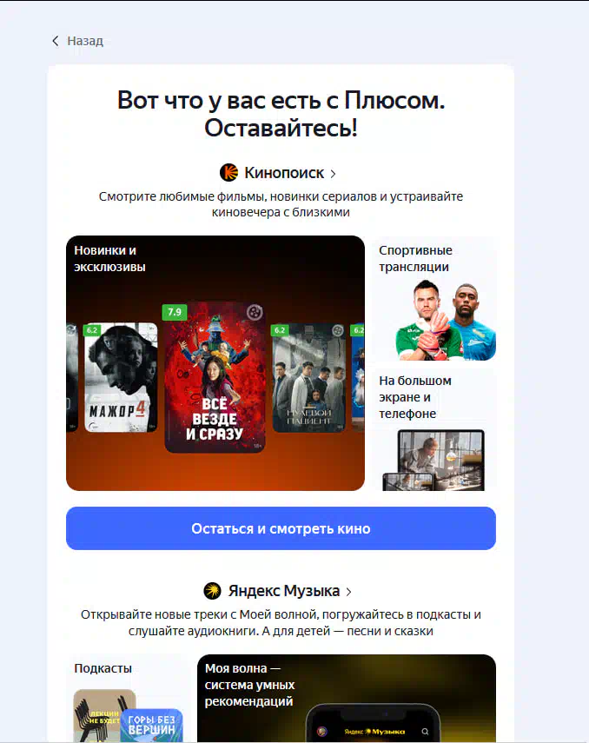Click the 7.9 rating badge
589x743 pixels.
tap(175, 312)
